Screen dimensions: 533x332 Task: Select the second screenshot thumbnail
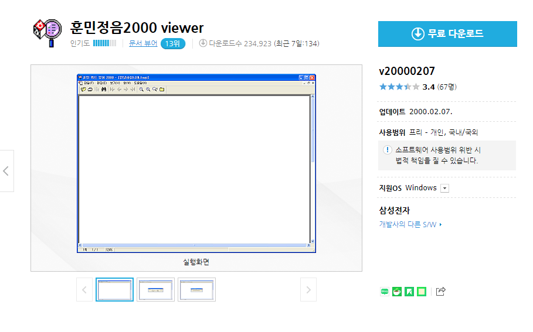pos(156,290)
